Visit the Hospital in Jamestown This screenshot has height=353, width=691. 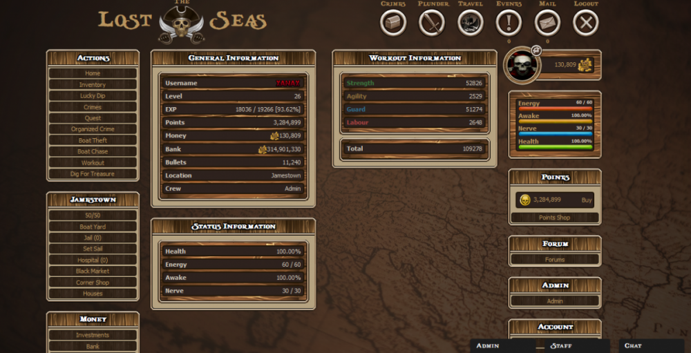[x=93, y=260]
